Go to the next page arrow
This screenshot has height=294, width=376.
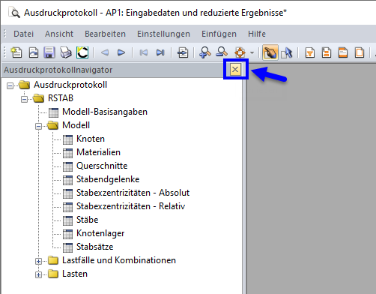click(x=121, y=52)
